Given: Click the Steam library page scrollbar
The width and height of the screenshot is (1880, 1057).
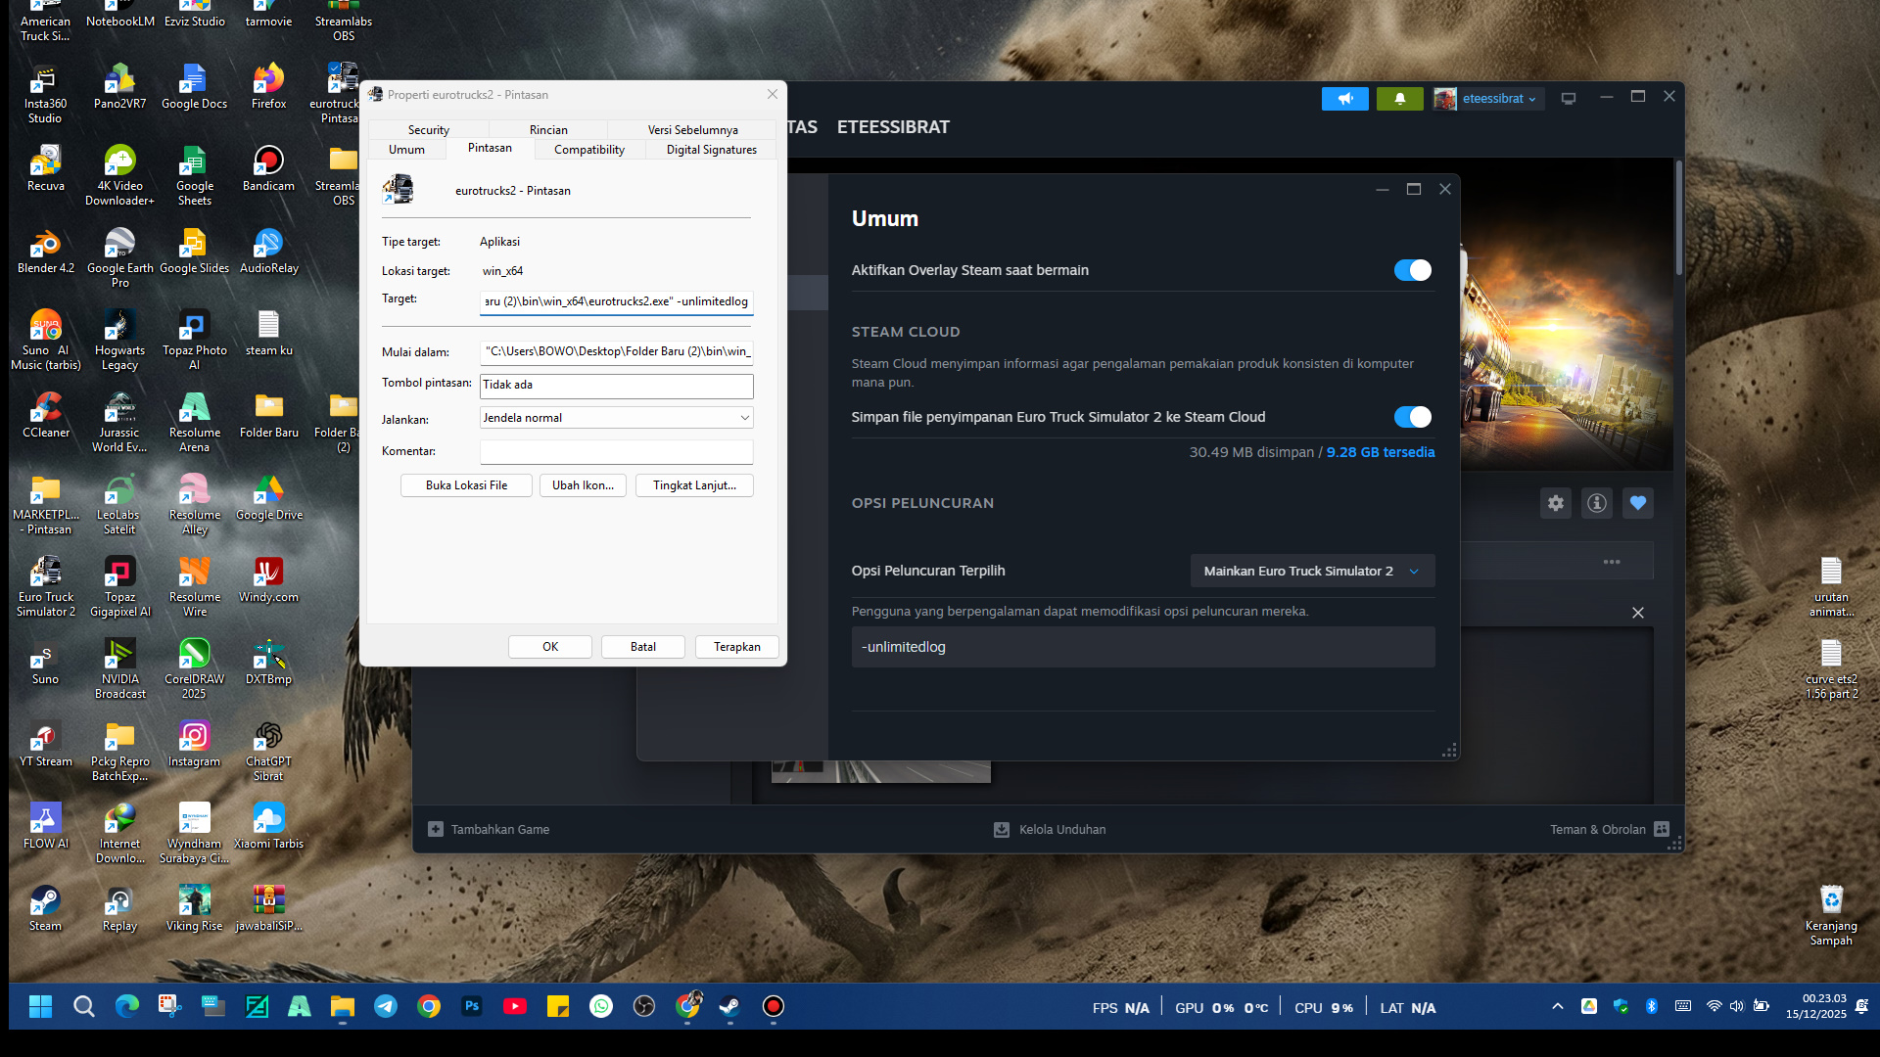Looking at the screenshot, I should (1678, 218).
